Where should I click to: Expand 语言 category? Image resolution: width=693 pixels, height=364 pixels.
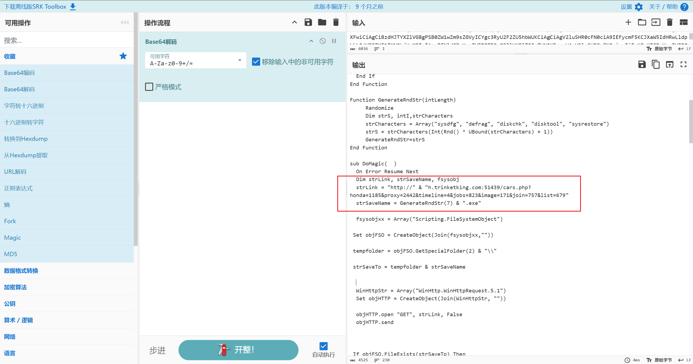[67, 353]
